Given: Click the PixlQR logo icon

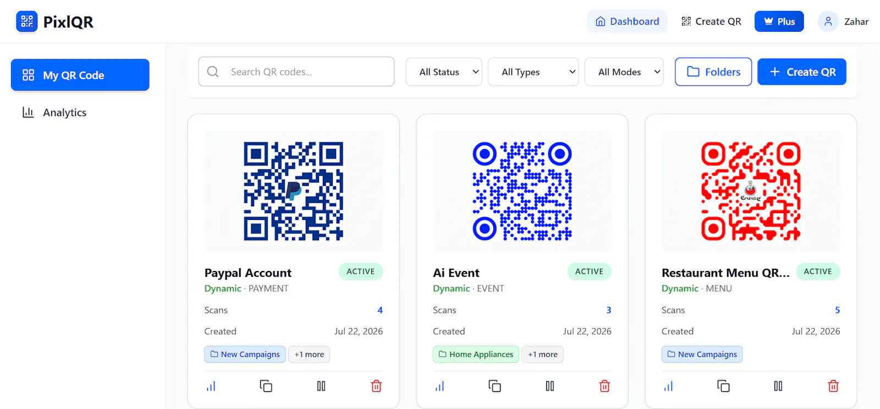Looking at the screenshot, I should tap(27, 21).
